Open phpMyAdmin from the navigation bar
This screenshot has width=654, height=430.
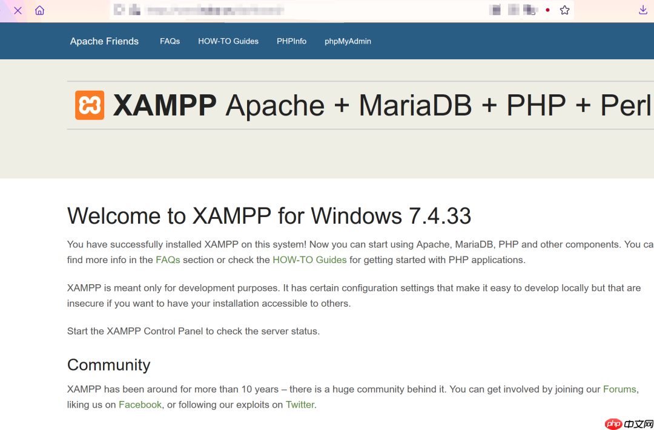coord(348,41)
